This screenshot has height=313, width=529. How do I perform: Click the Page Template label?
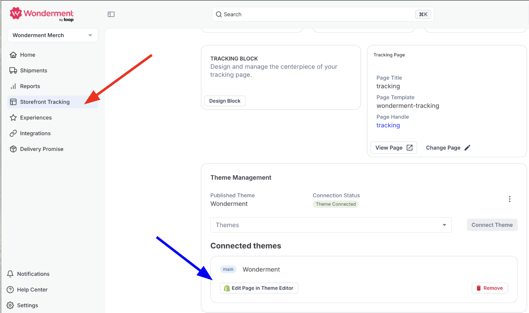(396, 97)
